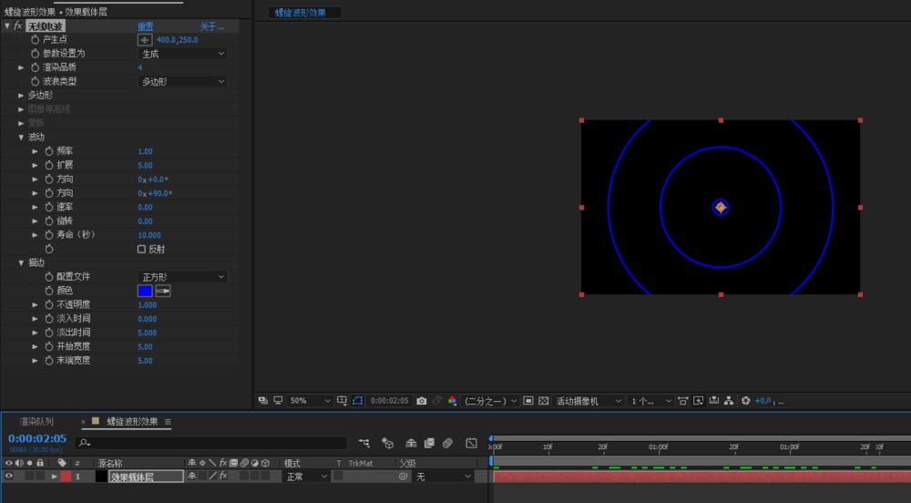Toggle motion blur icon in timeline
This screenshot has height=503, width=911.
(447, 443)
